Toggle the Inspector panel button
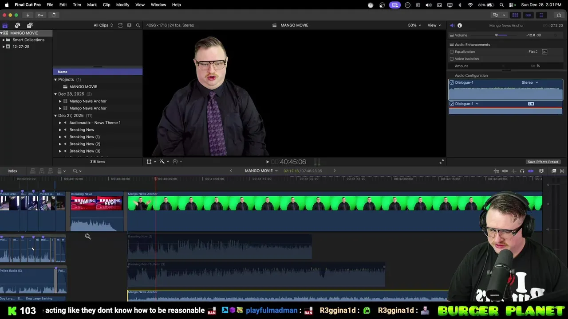 coord(541,15)
